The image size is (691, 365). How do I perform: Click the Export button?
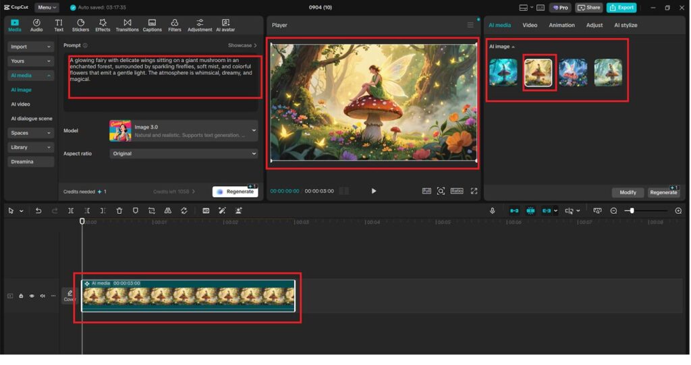(621, 7)
